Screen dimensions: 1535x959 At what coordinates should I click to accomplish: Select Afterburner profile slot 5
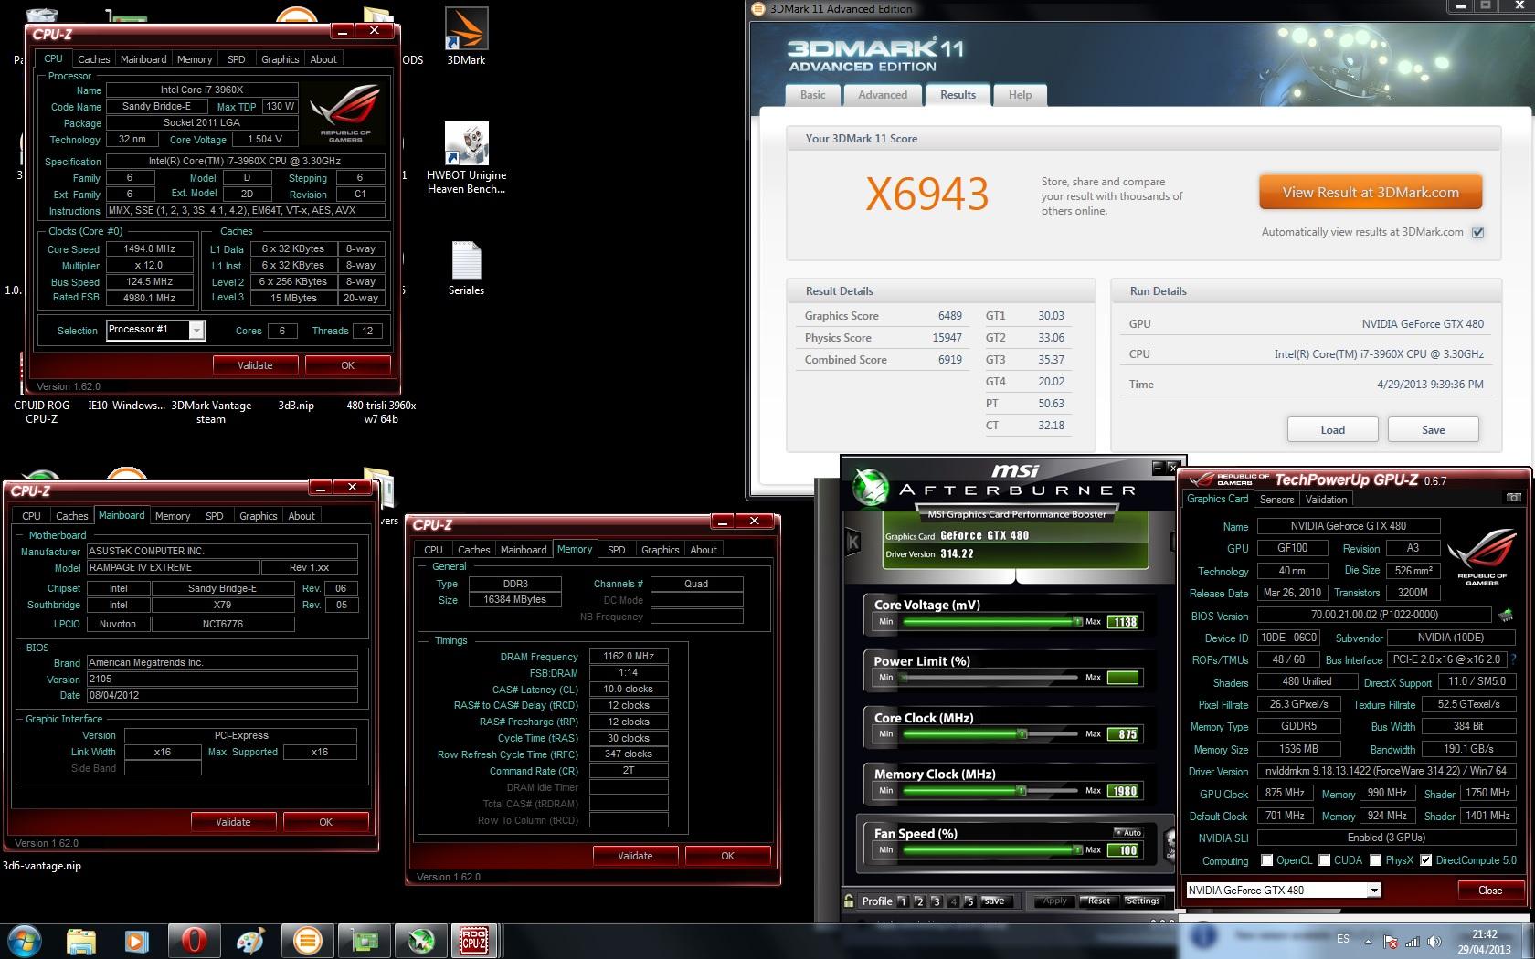(969, 901)
